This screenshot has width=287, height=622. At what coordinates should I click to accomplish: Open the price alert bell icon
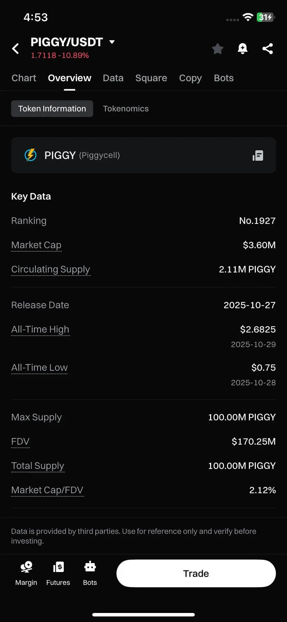click(243, 49)
